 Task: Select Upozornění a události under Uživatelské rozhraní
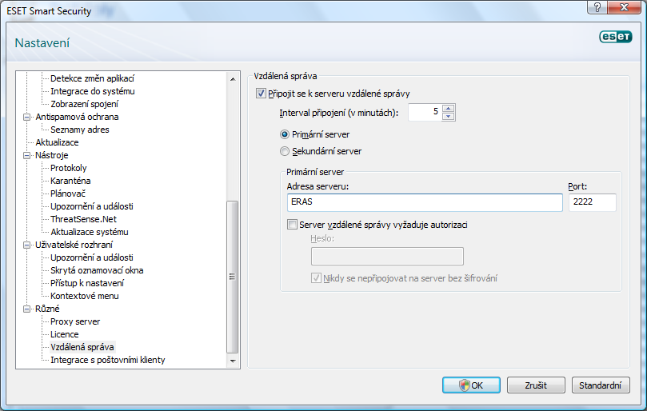point(92,257)
